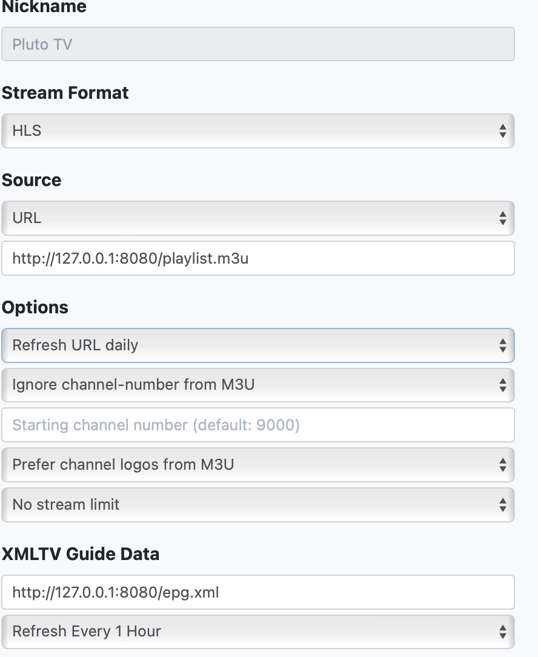Open the Refresh Every 1 Hour dropdown

pos(257,632)
